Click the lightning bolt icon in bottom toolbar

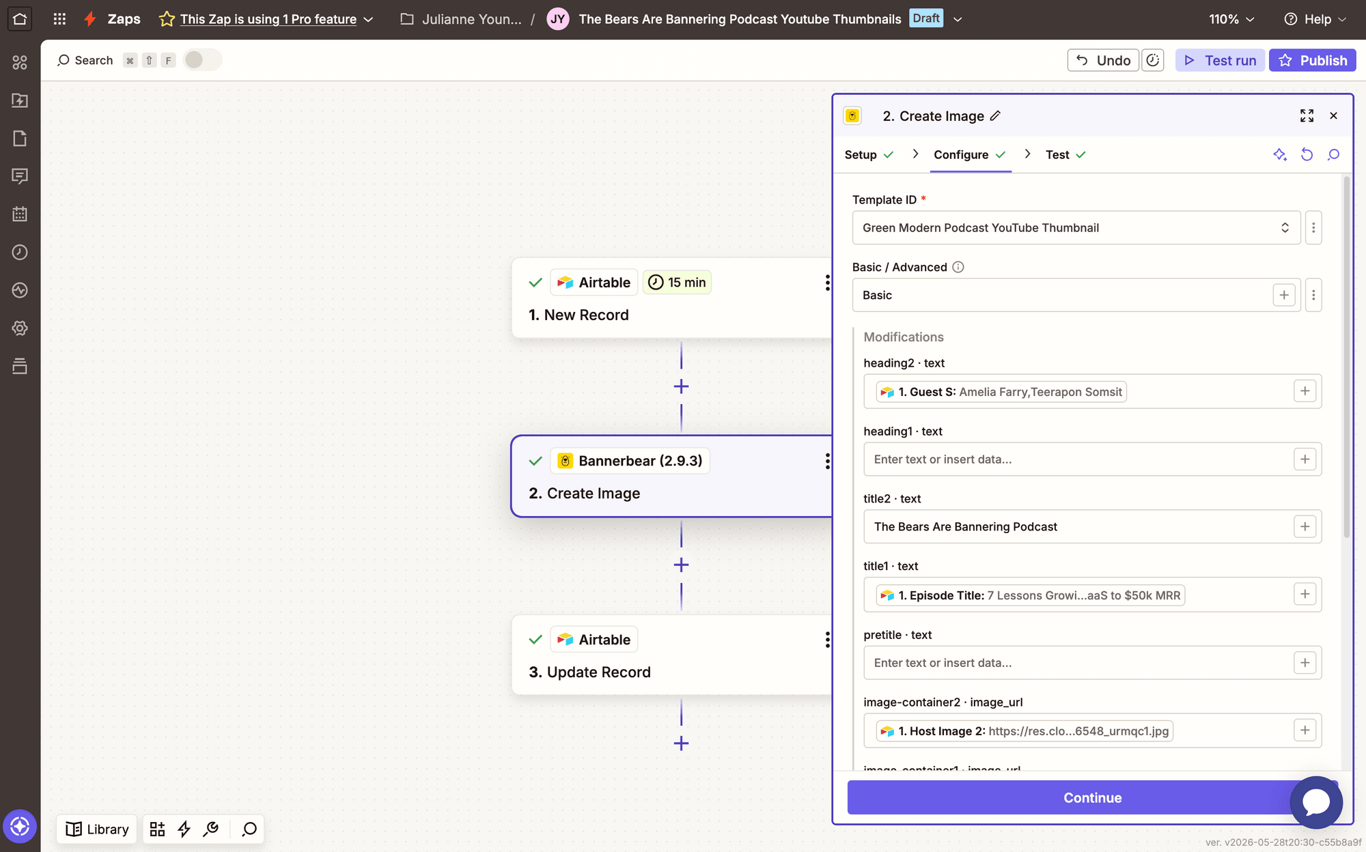click(x=184, y=829)
